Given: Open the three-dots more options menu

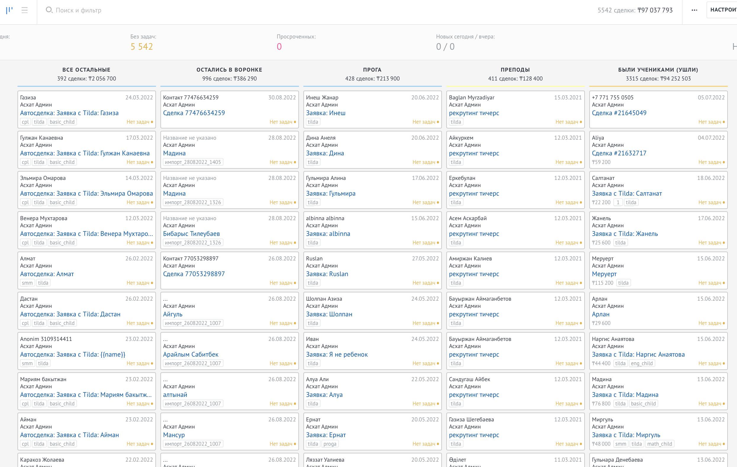Looking at the screenshot, I should 694,10.
